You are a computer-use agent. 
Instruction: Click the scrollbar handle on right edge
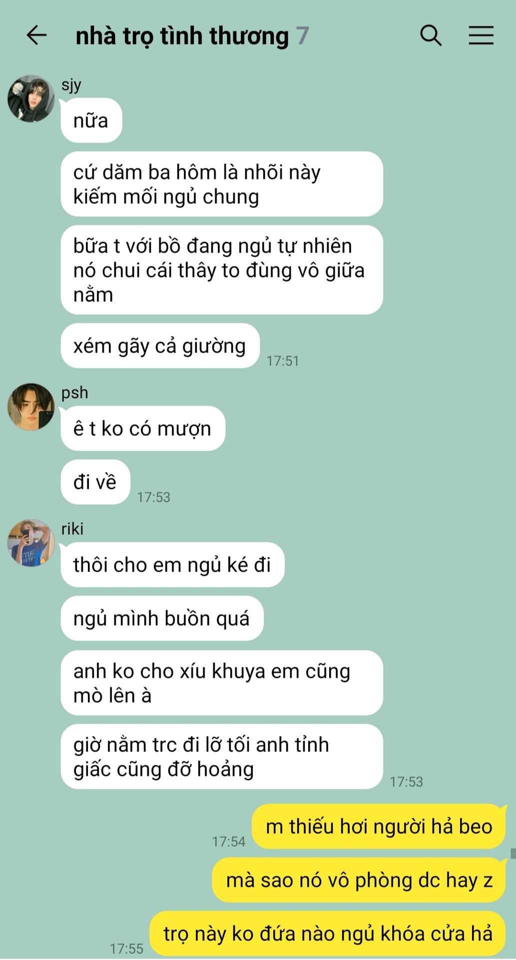[513, 853]
